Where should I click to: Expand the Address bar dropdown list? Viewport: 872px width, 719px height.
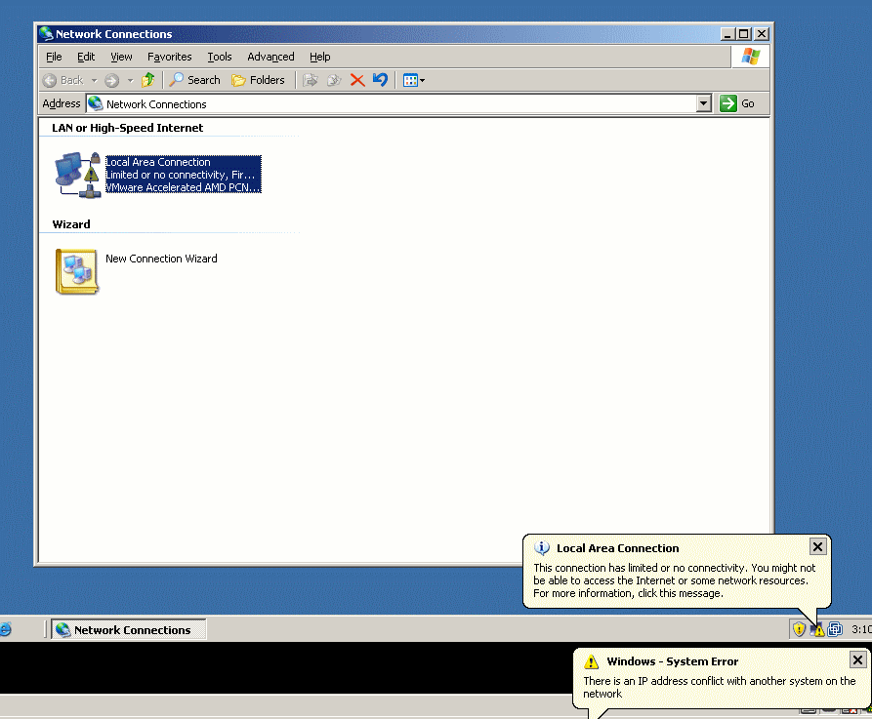(x=704, y=103)
